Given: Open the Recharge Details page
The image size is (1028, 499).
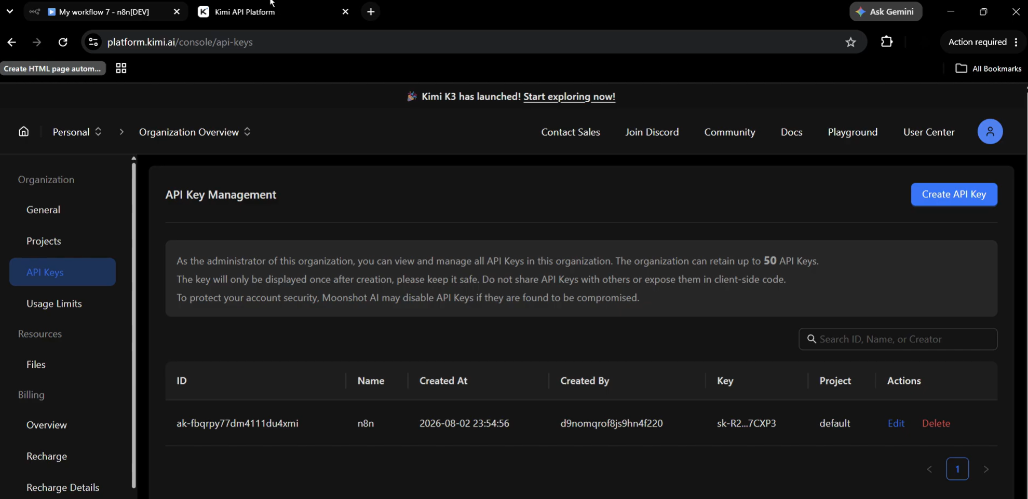Looking at the screenshot, I should [x=62, y=487].
